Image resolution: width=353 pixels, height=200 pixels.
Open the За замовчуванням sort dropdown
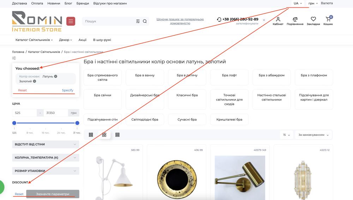click(313, 135)
